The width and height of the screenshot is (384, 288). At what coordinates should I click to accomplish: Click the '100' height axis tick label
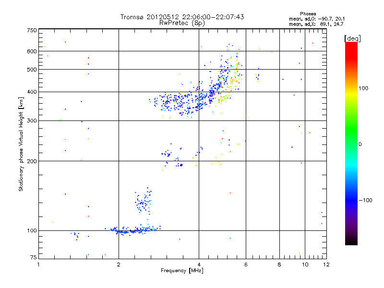click(32, 230)
